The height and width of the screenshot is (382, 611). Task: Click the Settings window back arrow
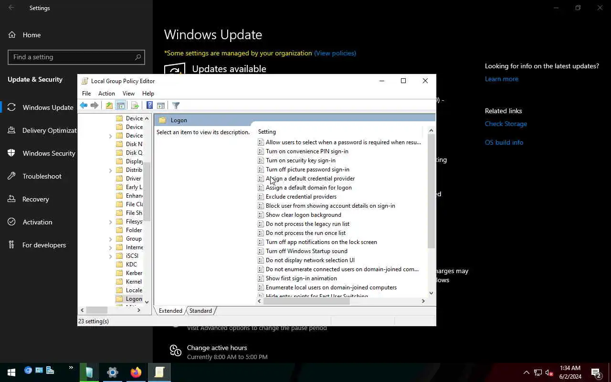[11, 8]
